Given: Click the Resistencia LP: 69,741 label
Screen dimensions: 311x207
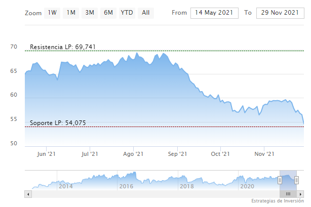Looking at the screenshot, I should pyautogui.click(x=63, y=47).
